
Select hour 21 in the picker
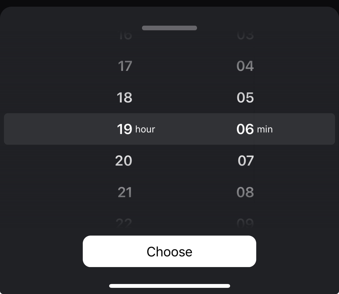pos(125,192)
